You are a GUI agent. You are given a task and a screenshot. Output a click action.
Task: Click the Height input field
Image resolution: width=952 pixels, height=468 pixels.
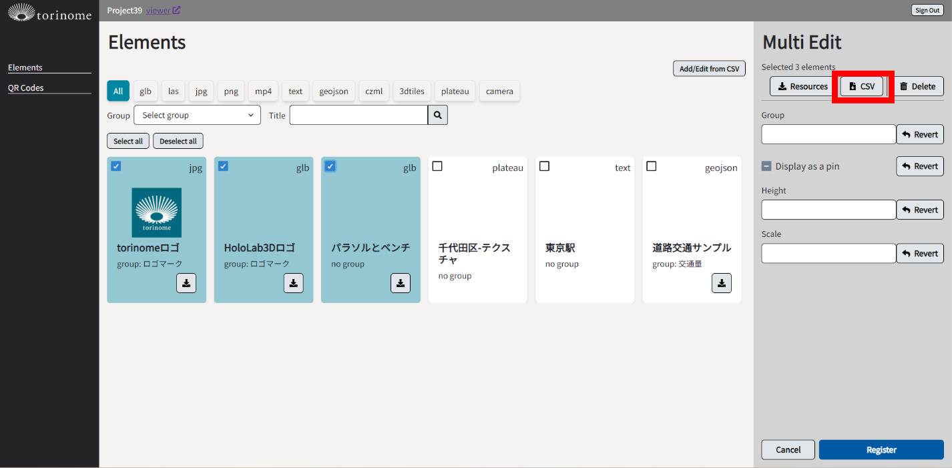(x=828, y=210)
